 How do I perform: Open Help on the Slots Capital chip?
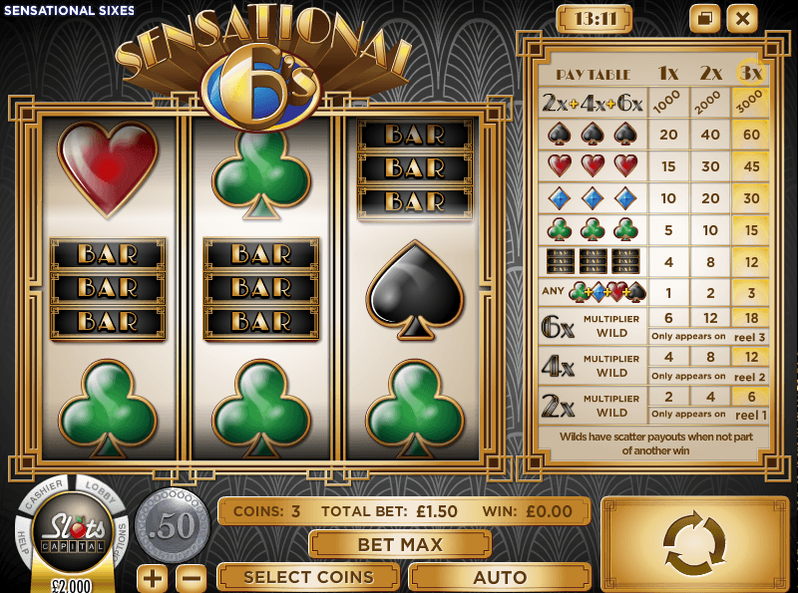[x=22, y=545]
